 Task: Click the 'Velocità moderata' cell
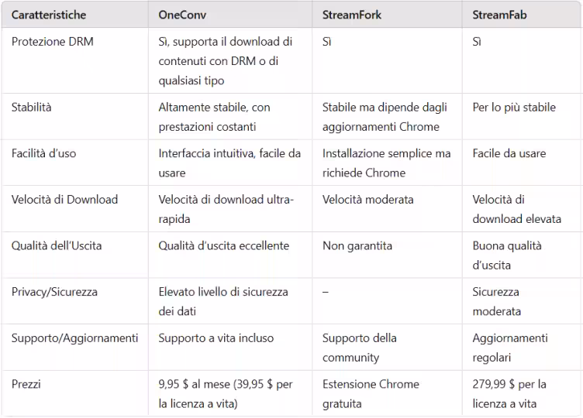click(x=368, y=200)
